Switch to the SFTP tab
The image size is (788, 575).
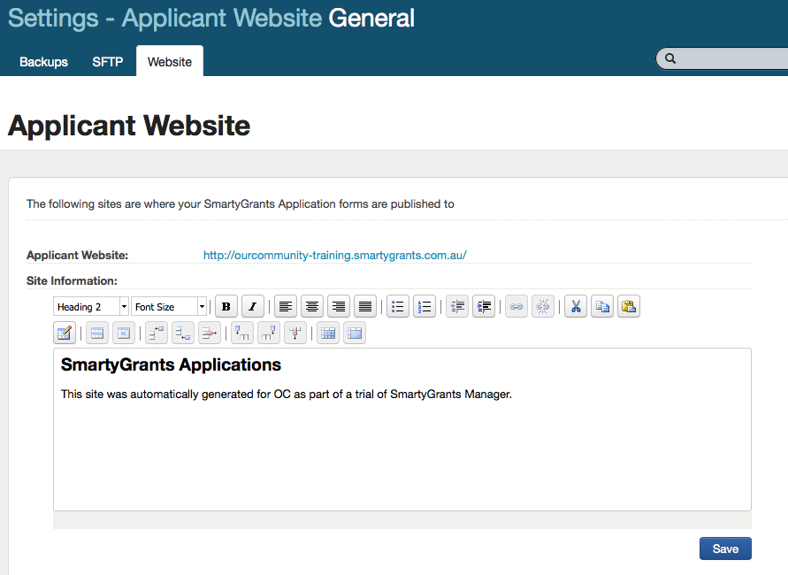point(108,62)
